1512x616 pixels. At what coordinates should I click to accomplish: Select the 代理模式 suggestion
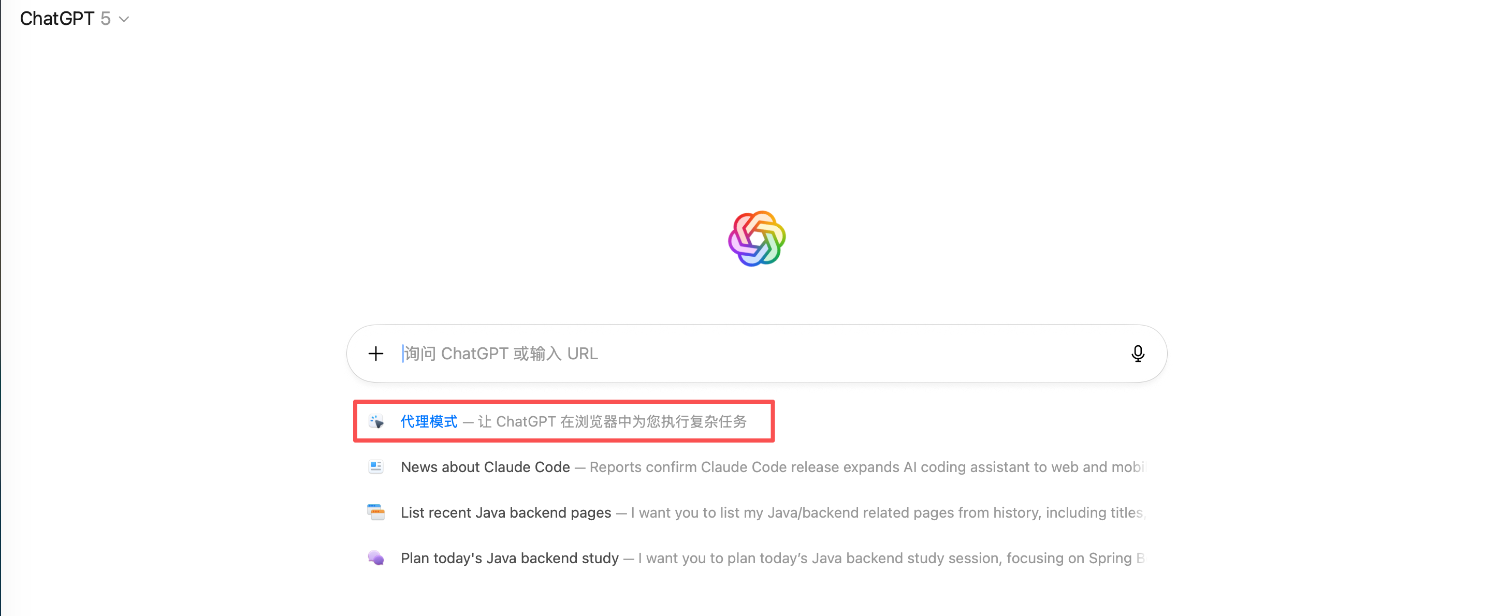[x=429, y=422]
